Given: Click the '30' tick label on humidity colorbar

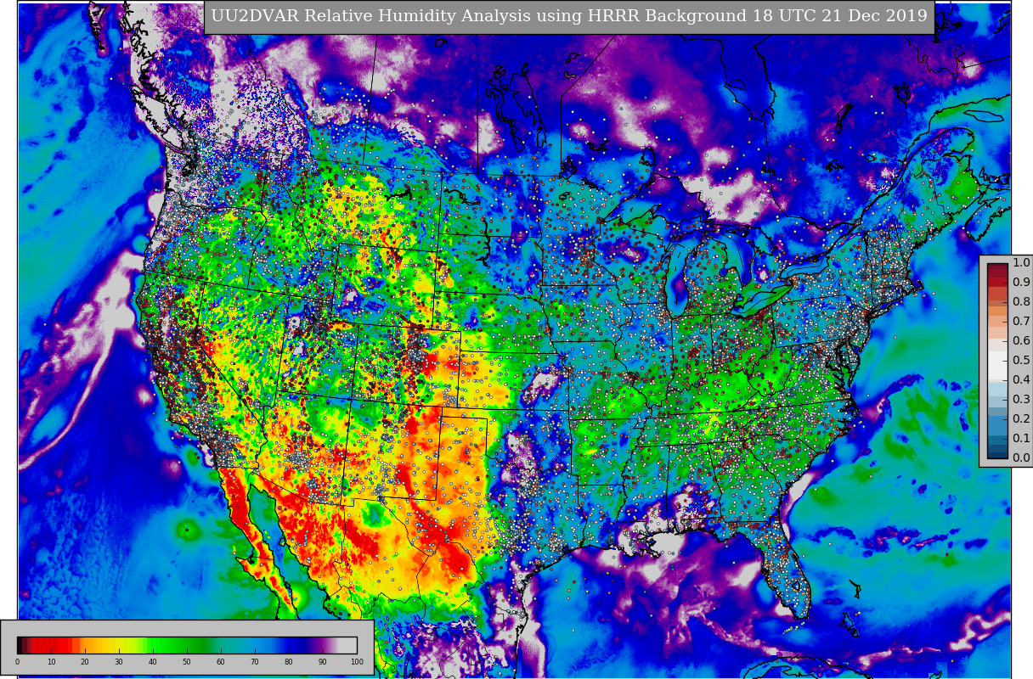Looking at the screenshot, I should tap(119, 662).
